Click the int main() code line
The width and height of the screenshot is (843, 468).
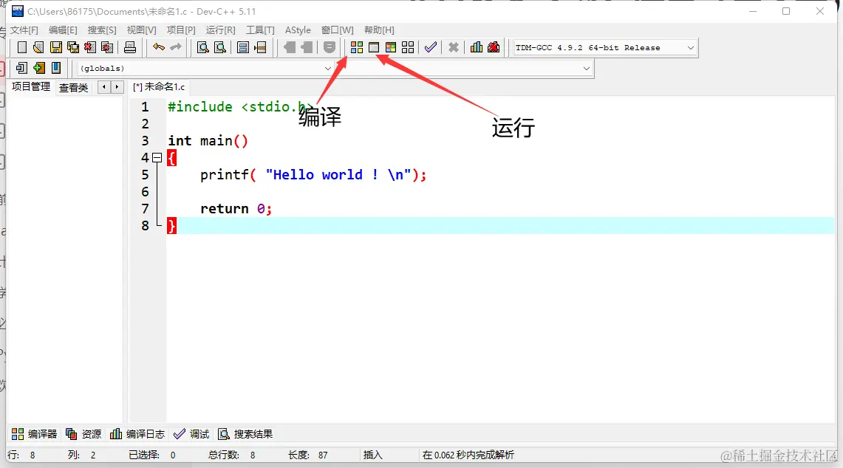pyautogui.click(x=208, y=141)
